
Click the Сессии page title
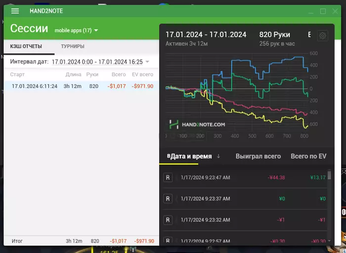[x=29, y=29]
